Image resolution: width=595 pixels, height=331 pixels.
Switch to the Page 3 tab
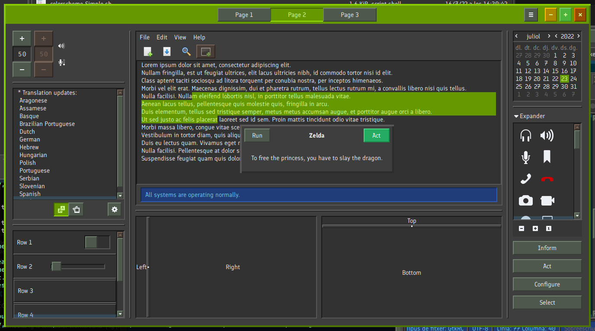tap(349, 15)
